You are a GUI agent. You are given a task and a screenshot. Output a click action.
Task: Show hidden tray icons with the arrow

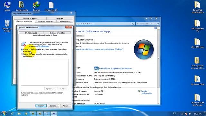pos(179,114)
